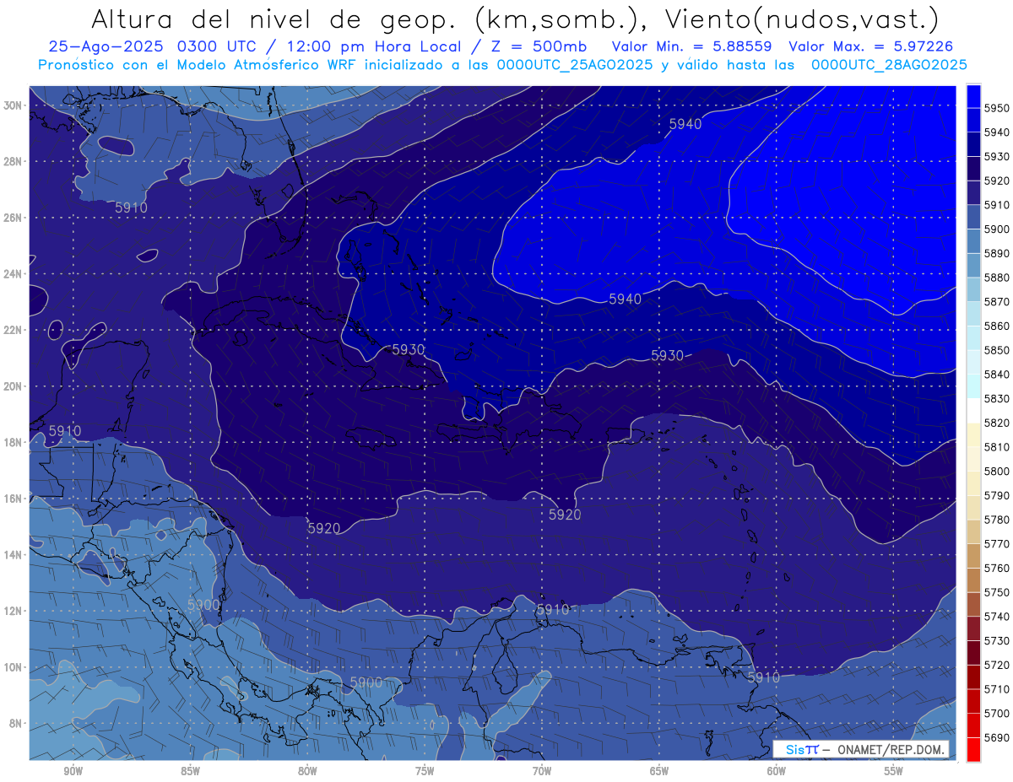Click the colorbar value 5820

click(x=996, y=423)
